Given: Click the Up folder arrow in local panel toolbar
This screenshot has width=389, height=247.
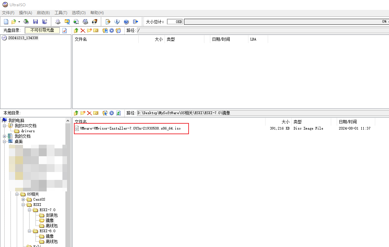Looking at the screenshot, I should (x=76, y=113).
